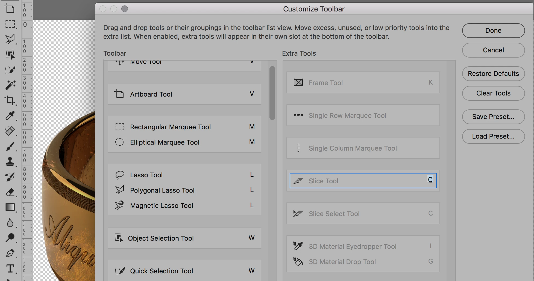Cancel the Customize Toolbar dialog
Image resolution: width=534 pixels, height=281 pixels.
[493, 50]
